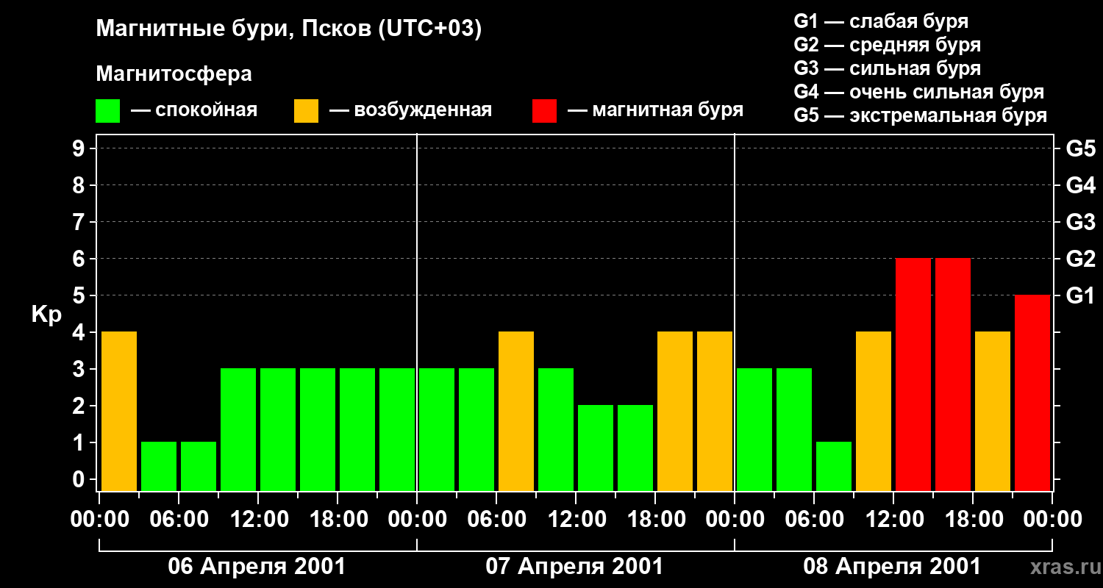Screen dimensions: 1103x588
Task: Click the orange 'возбужденная' legend swatch
Action: [x=307, y=111]
